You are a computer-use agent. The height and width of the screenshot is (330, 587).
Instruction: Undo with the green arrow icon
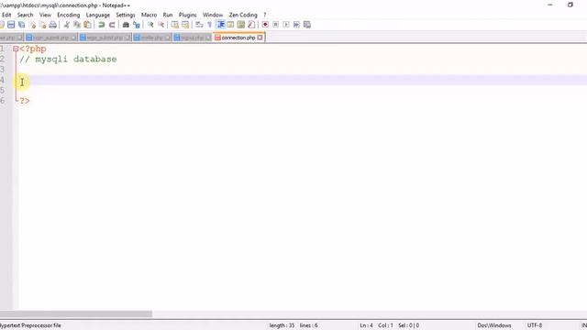click(x=102, y=25)
